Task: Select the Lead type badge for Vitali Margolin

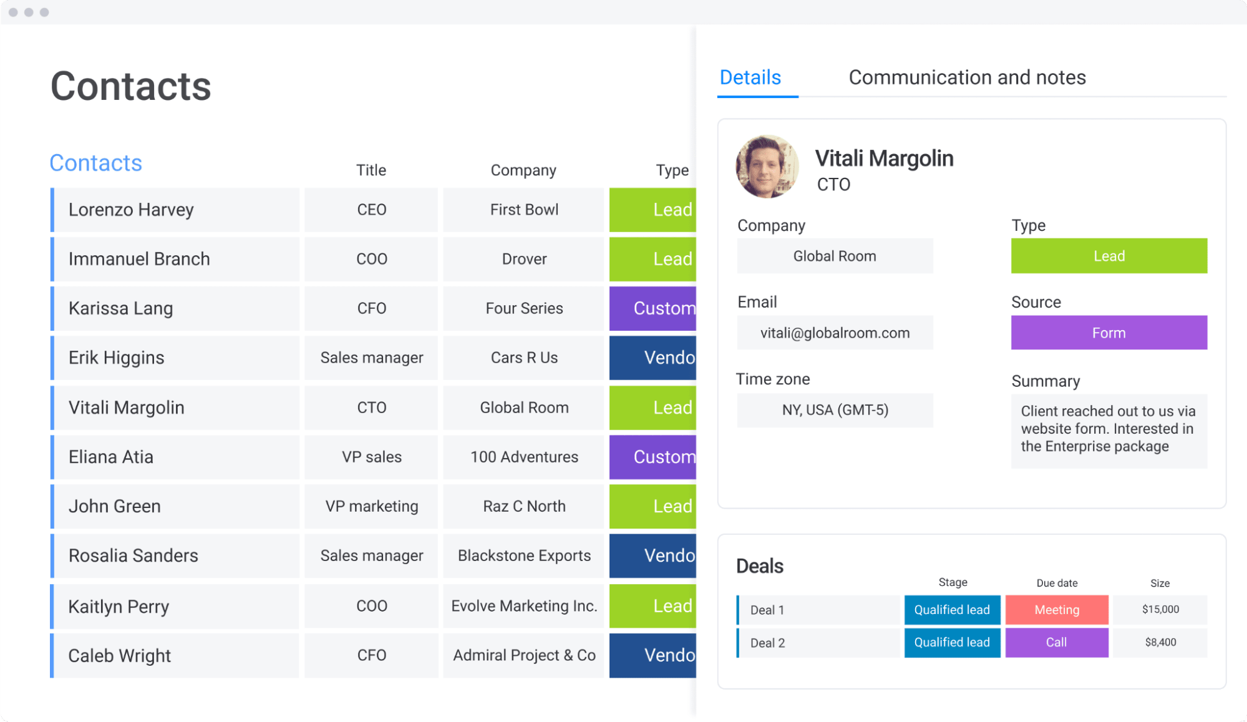Action: coord(672,406)
